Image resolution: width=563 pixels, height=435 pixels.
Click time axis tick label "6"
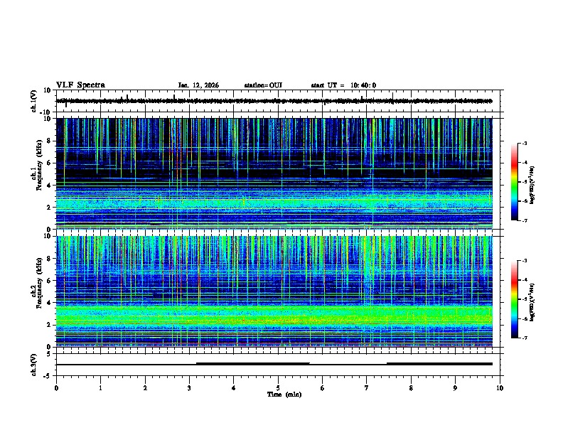(323, 388)
